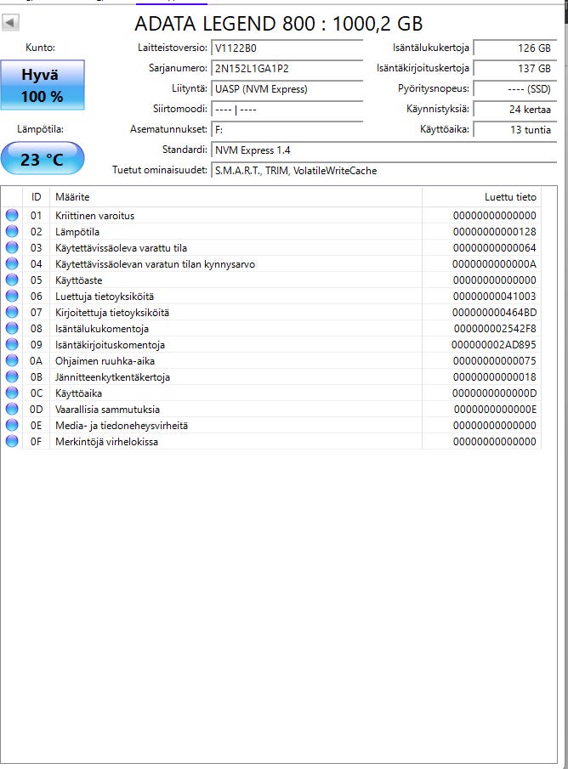Click the status orb for Luettuja tietoyksiköitä
This screenshot has height=769, width=568.
point(12,296)
